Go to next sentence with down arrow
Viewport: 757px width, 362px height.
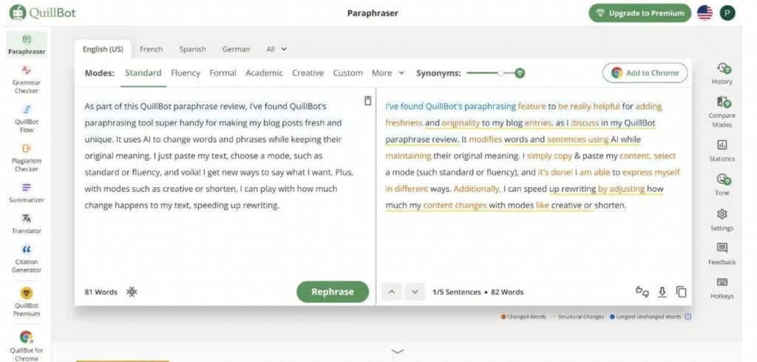click(415, 292)
